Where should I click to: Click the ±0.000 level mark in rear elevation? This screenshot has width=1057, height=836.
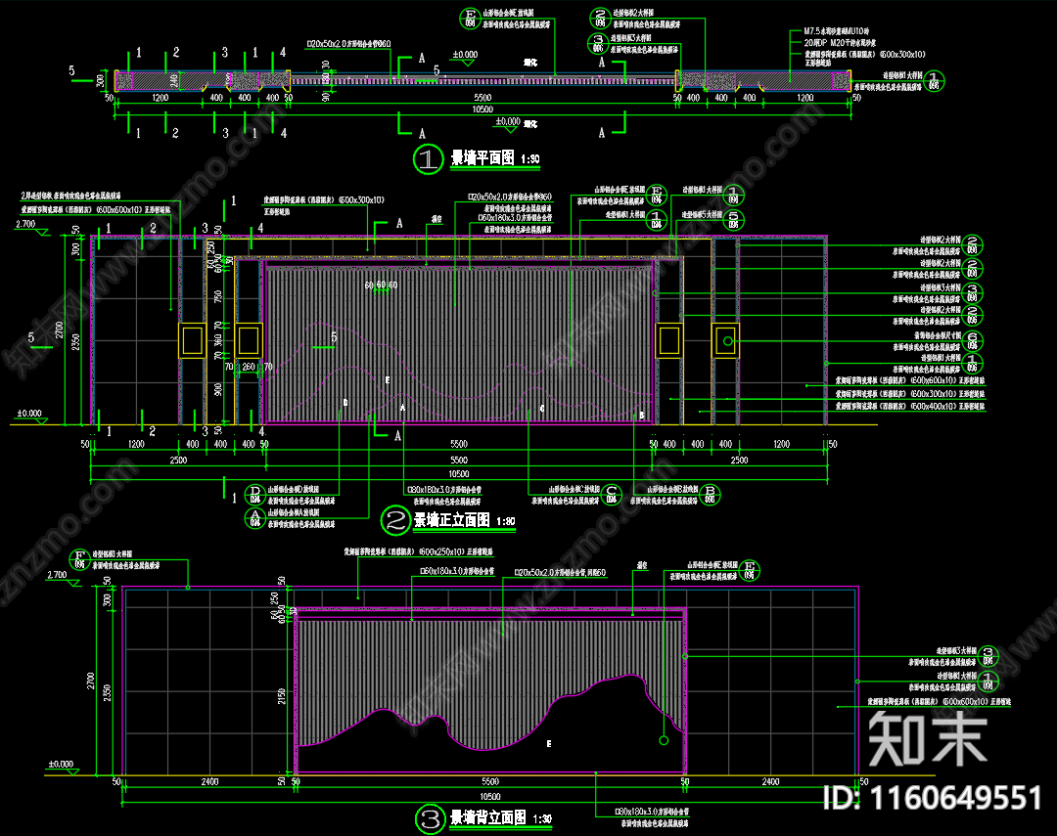(61, 764)
